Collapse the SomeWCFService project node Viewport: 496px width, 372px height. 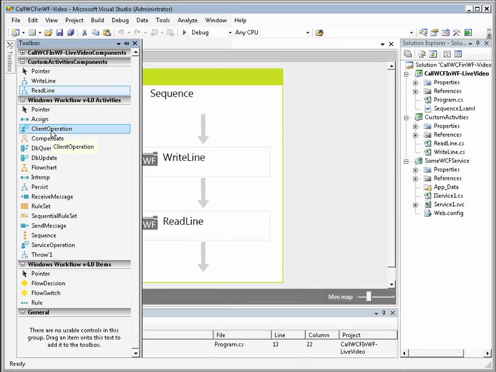[406, 161]
